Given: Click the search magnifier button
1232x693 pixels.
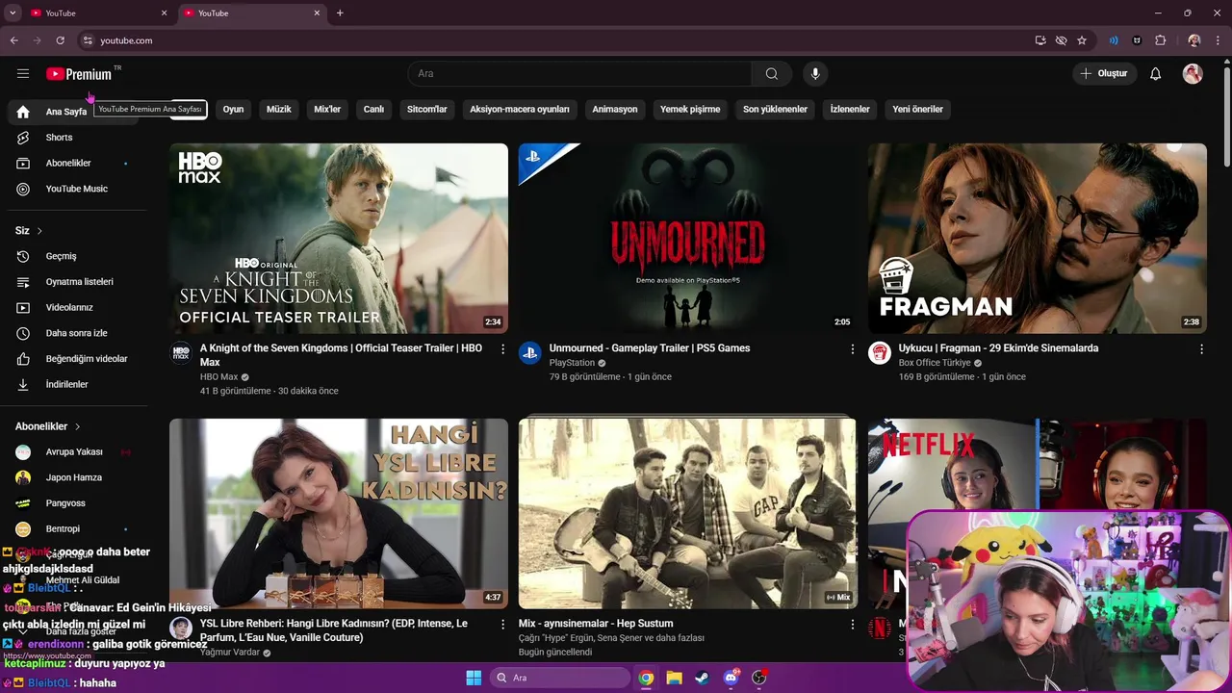Looking at the screenshot, I should [x=772, y=74].
